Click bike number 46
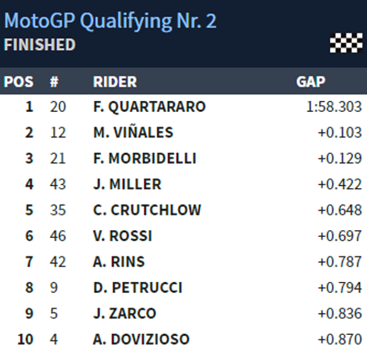 pyautogui.click(x=58, y=236)
